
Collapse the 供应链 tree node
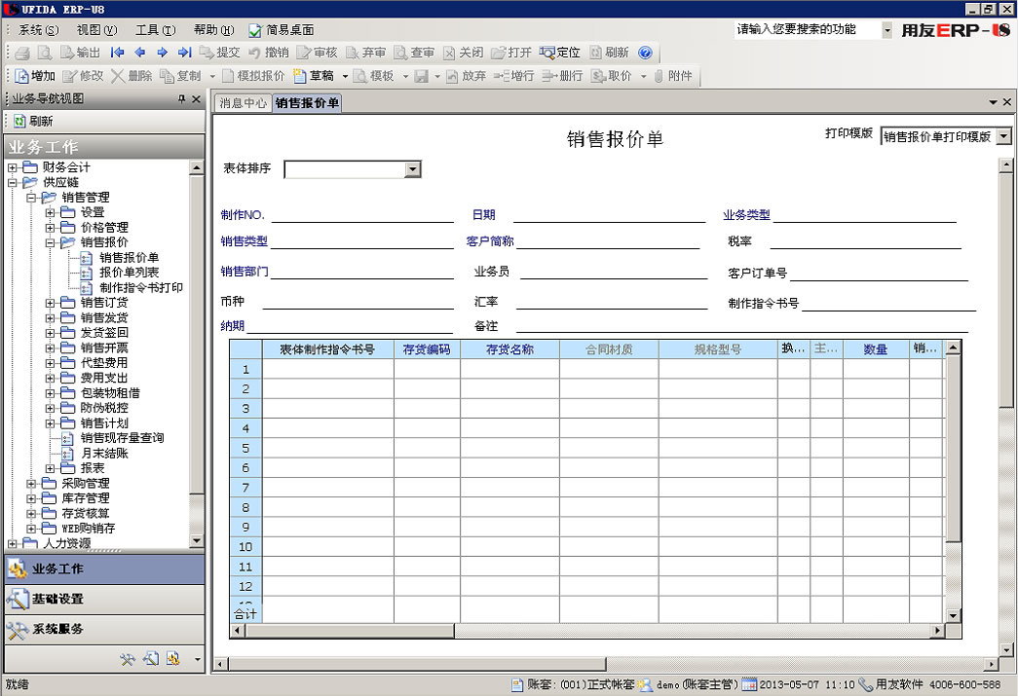tap(13, 182)
